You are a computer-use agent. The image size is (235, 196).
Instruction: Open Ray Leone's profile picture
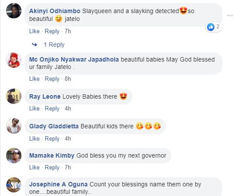click(14, 96)
